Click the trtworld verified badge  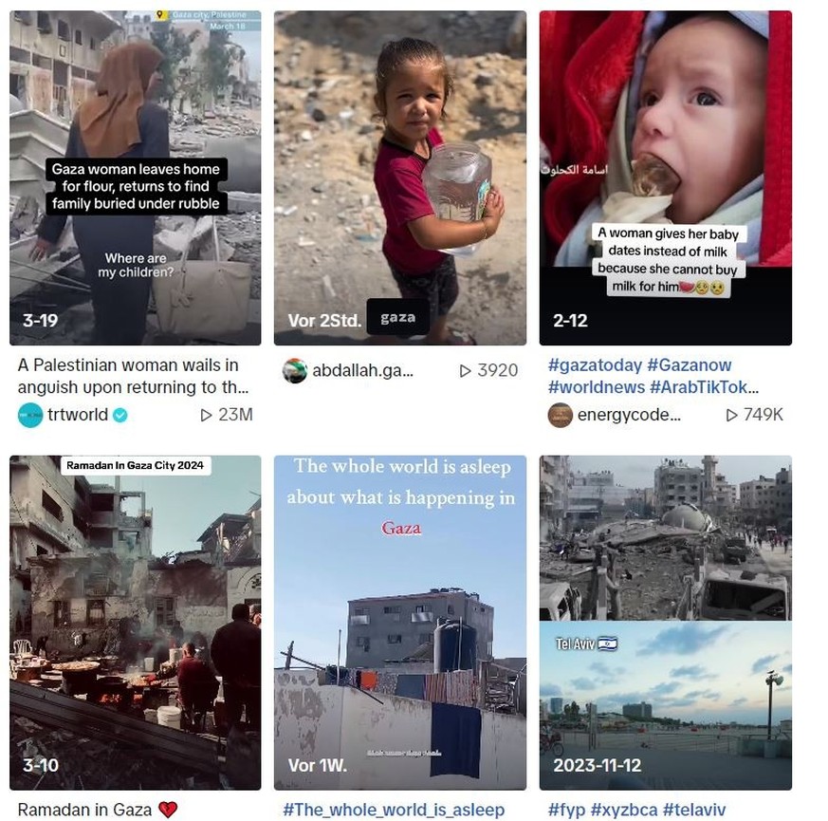[x=120, y=416]
